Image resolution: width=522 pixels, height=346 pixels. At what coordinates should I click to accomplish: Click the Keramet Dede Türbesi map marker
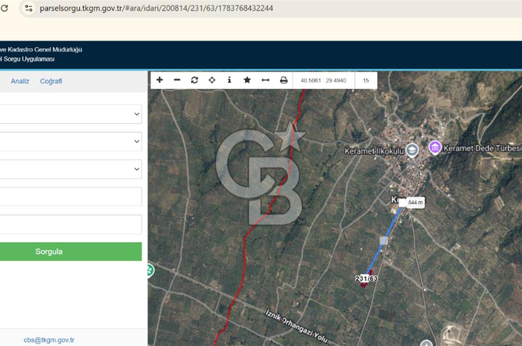click(435, 147)
